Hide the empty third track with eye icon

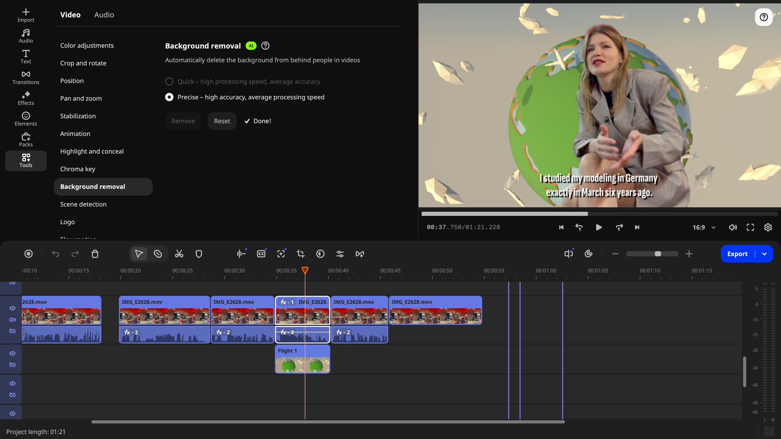point(12,383)
